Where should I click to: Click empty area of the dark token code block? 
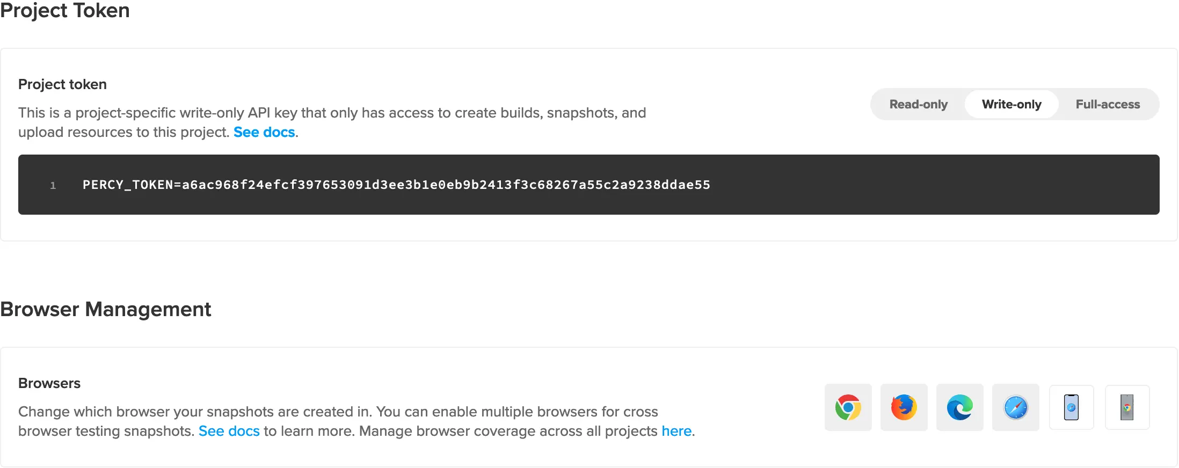tap(934, 185)
